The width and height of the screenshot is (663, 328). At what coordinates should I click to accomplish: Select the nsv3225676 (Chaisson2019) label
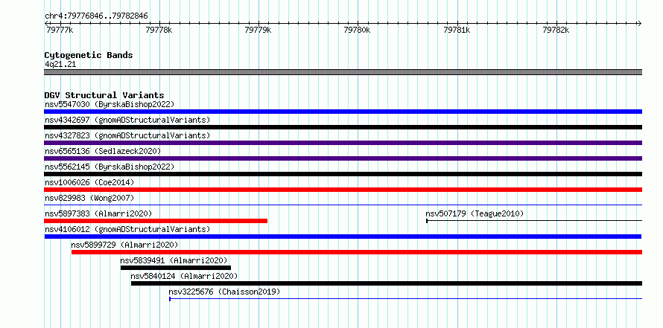pos(224,292)
